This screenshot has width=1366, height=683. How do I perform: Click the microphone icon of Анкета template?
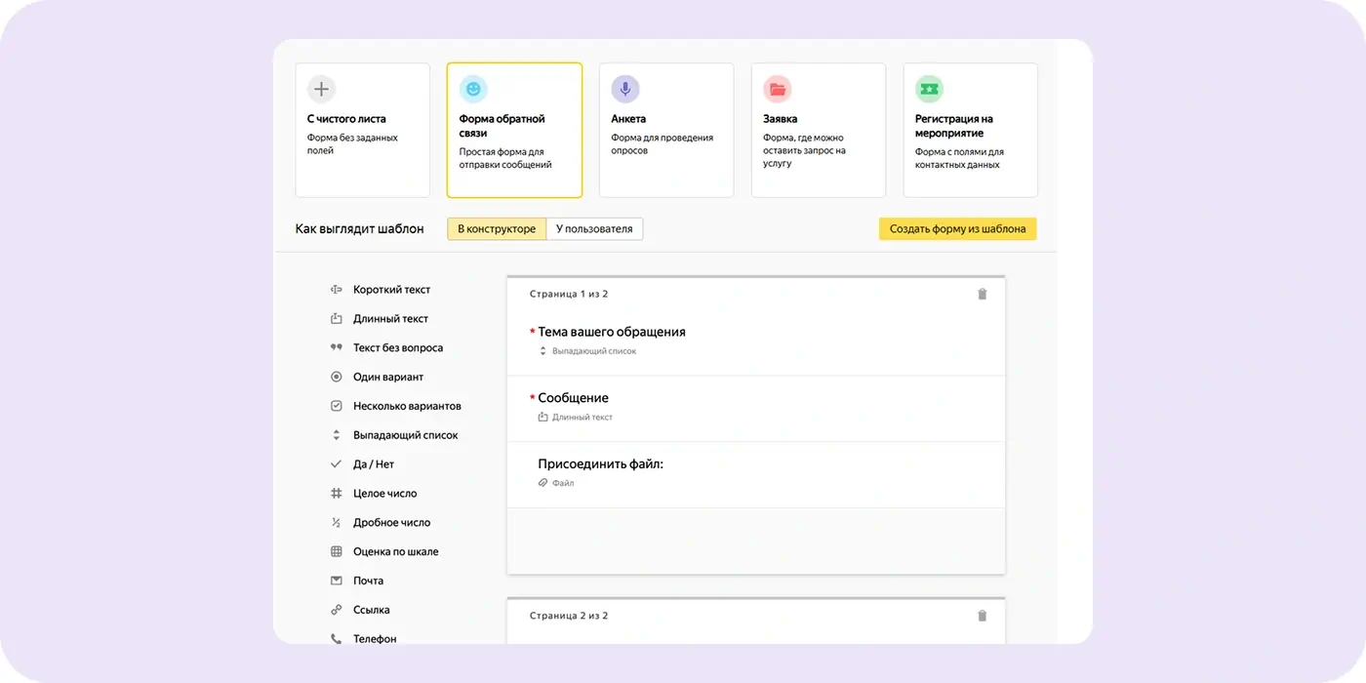click(x=625, y=90)
